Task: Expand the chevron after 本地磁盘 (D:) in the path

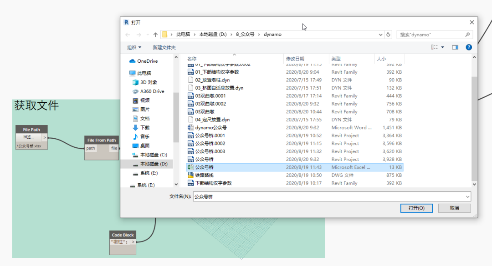Action: pyautogui.click(x=231, y=35)
